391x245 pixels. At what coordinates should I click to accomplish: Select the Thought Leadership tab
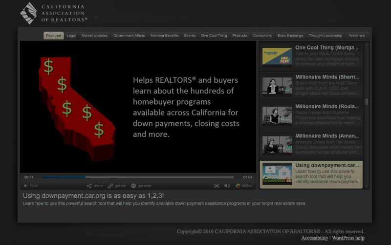pos(325,36)
